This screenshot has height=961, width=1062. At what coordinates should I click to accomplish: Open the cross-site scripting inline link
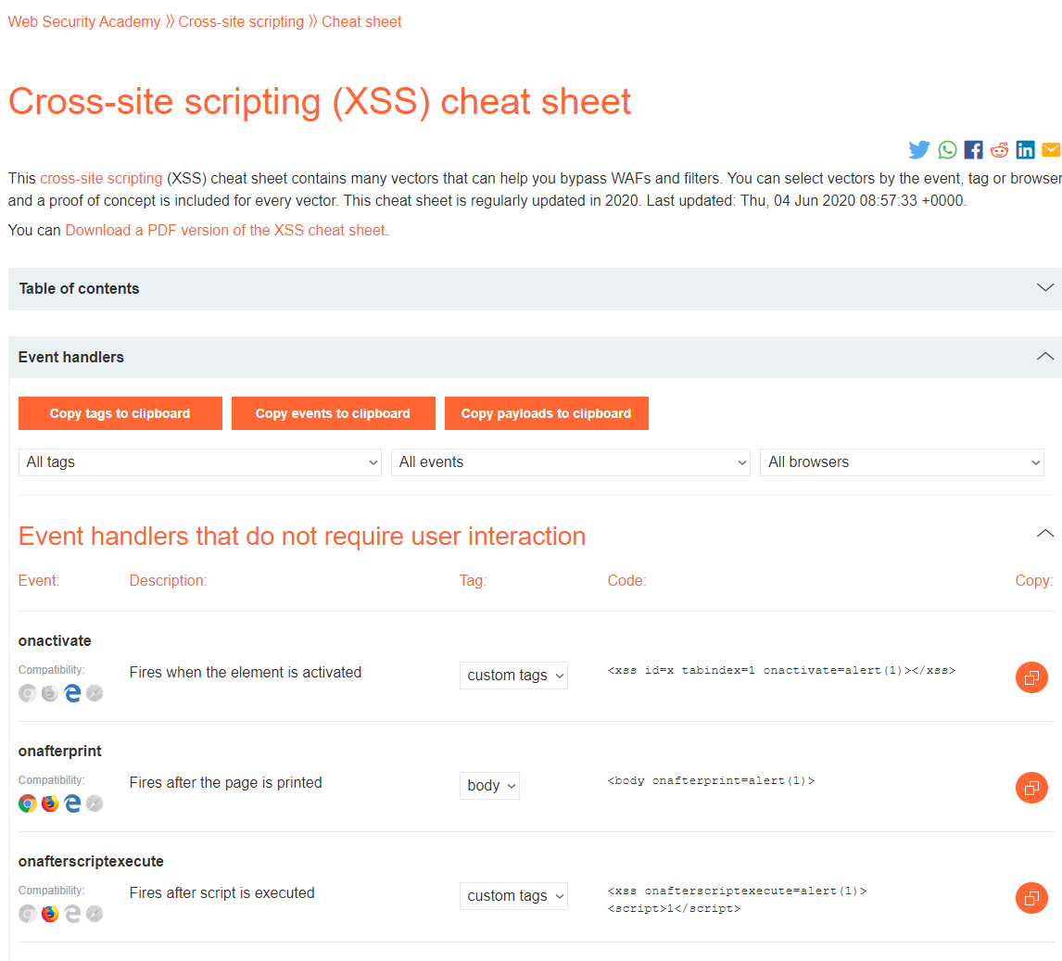click(x=101, y=178)
